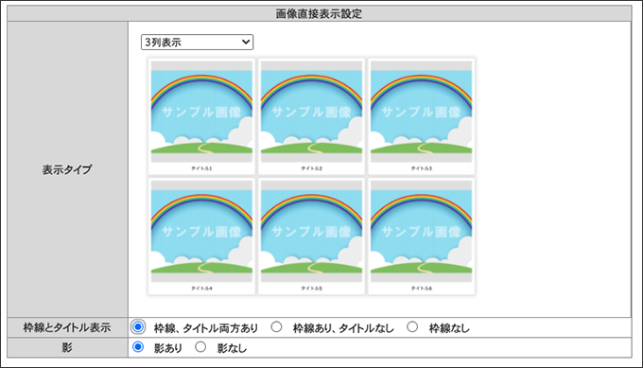Click the タイトル1 caption text

[201, 168]
